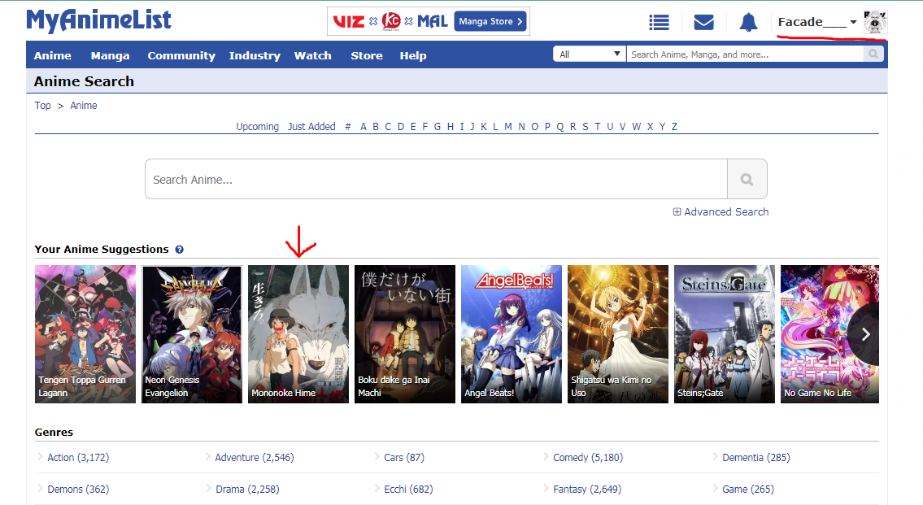This screenshot has height=505, width=923.
Task: Filter anime by letter M
Action: point(508,127)
